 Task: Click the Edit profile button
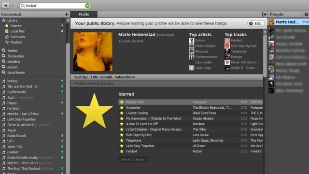256,24
